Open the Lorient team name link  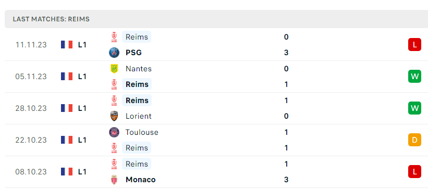[x=138, y=116]
